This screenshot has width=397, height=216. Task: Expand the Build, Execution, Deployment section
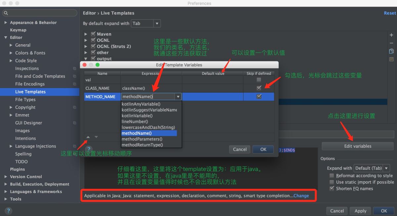click(6, 184)
